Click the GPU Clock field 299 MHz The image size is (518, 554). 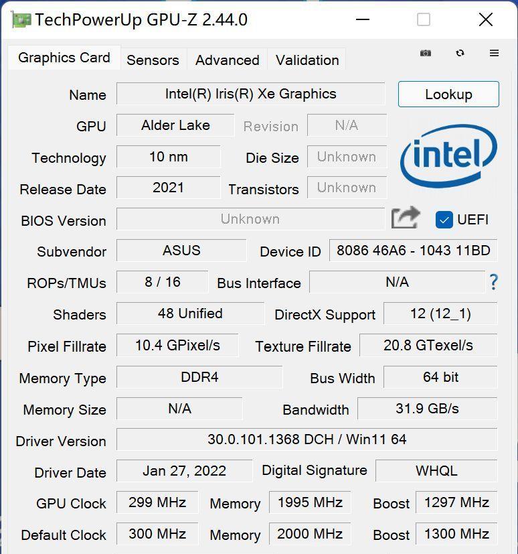(x=157, y=502)
